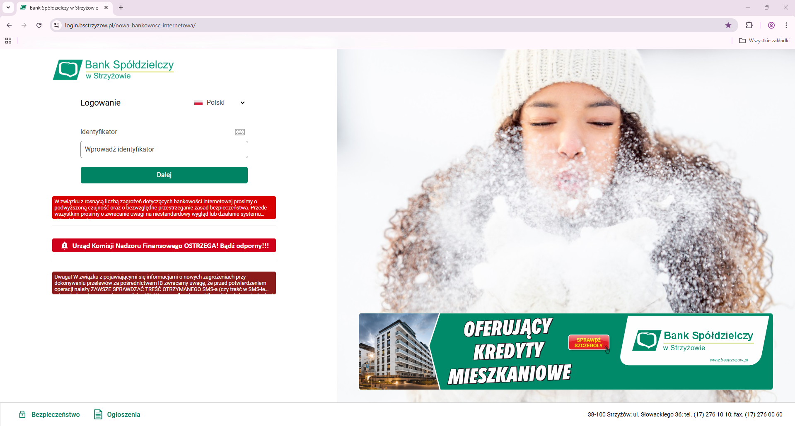Screen dimensions: 795x426
Task: Expand the site information icon in address bar
Action: pyautogui.click(x=56, y=25)
